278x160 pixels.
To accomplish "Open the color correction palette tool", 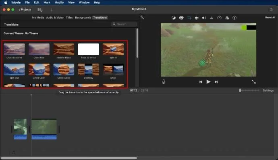I will (181, 18).
